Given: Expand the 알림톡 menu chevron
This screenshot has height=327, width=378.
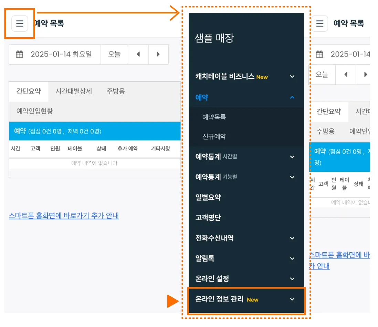Looking at the screenshot, I should click(x=292, y=258).
